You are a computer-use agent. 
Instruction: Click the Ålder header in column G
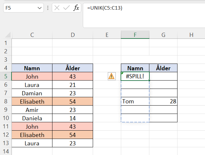tap(163, 68)
